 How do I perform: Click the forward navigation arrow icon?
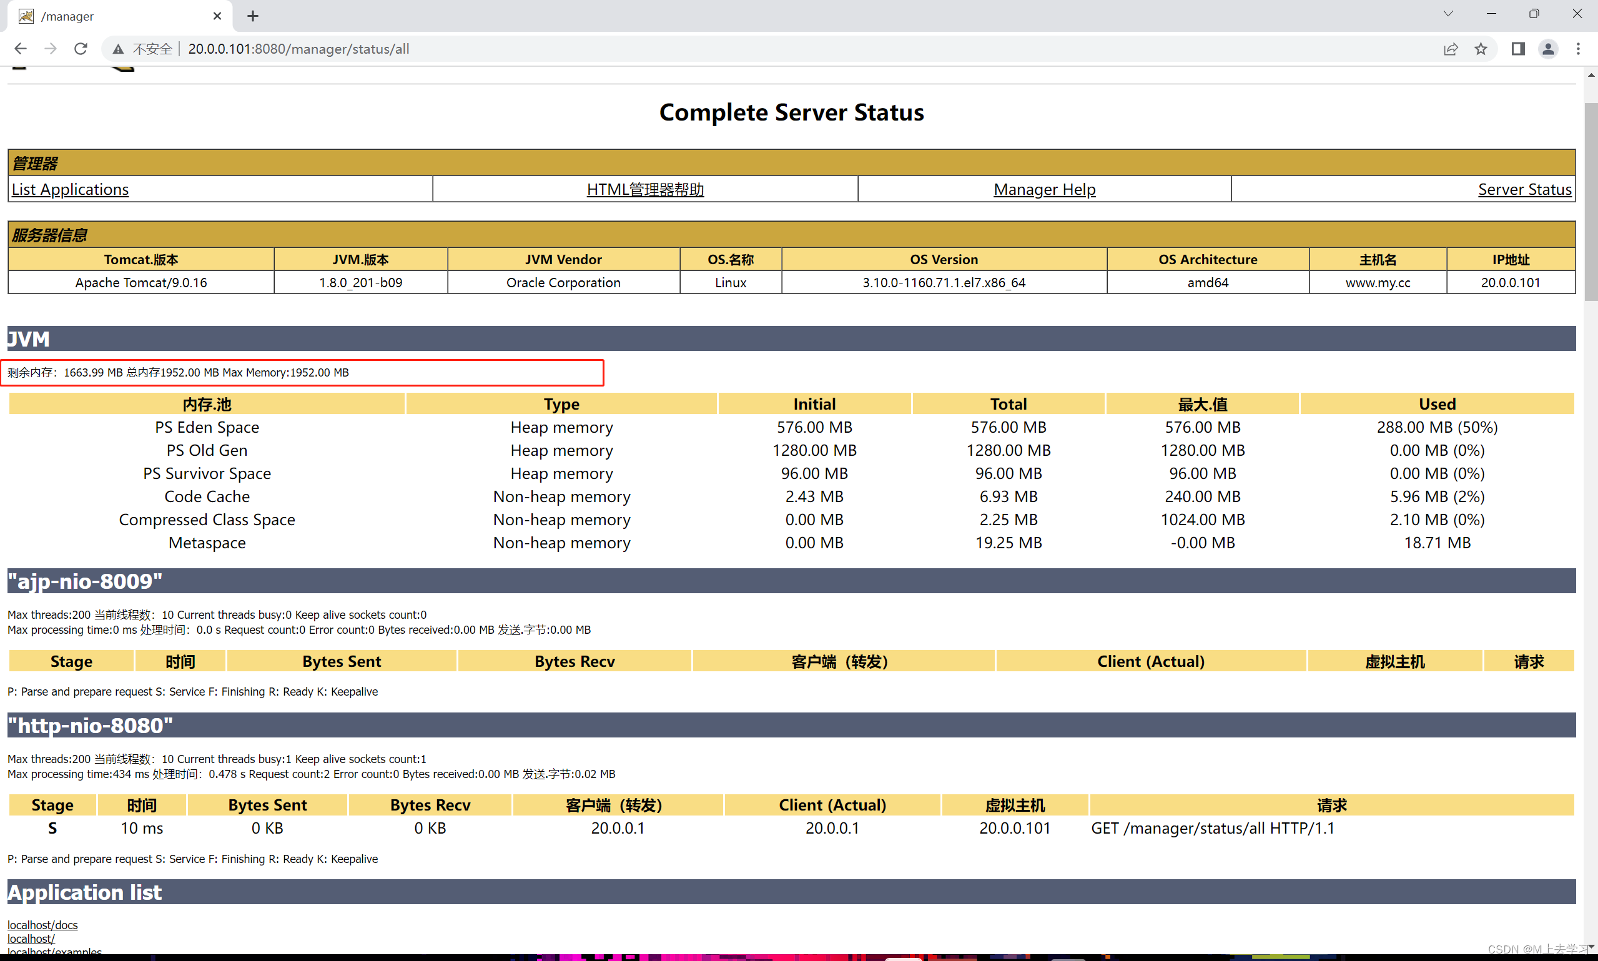[50, 48]
